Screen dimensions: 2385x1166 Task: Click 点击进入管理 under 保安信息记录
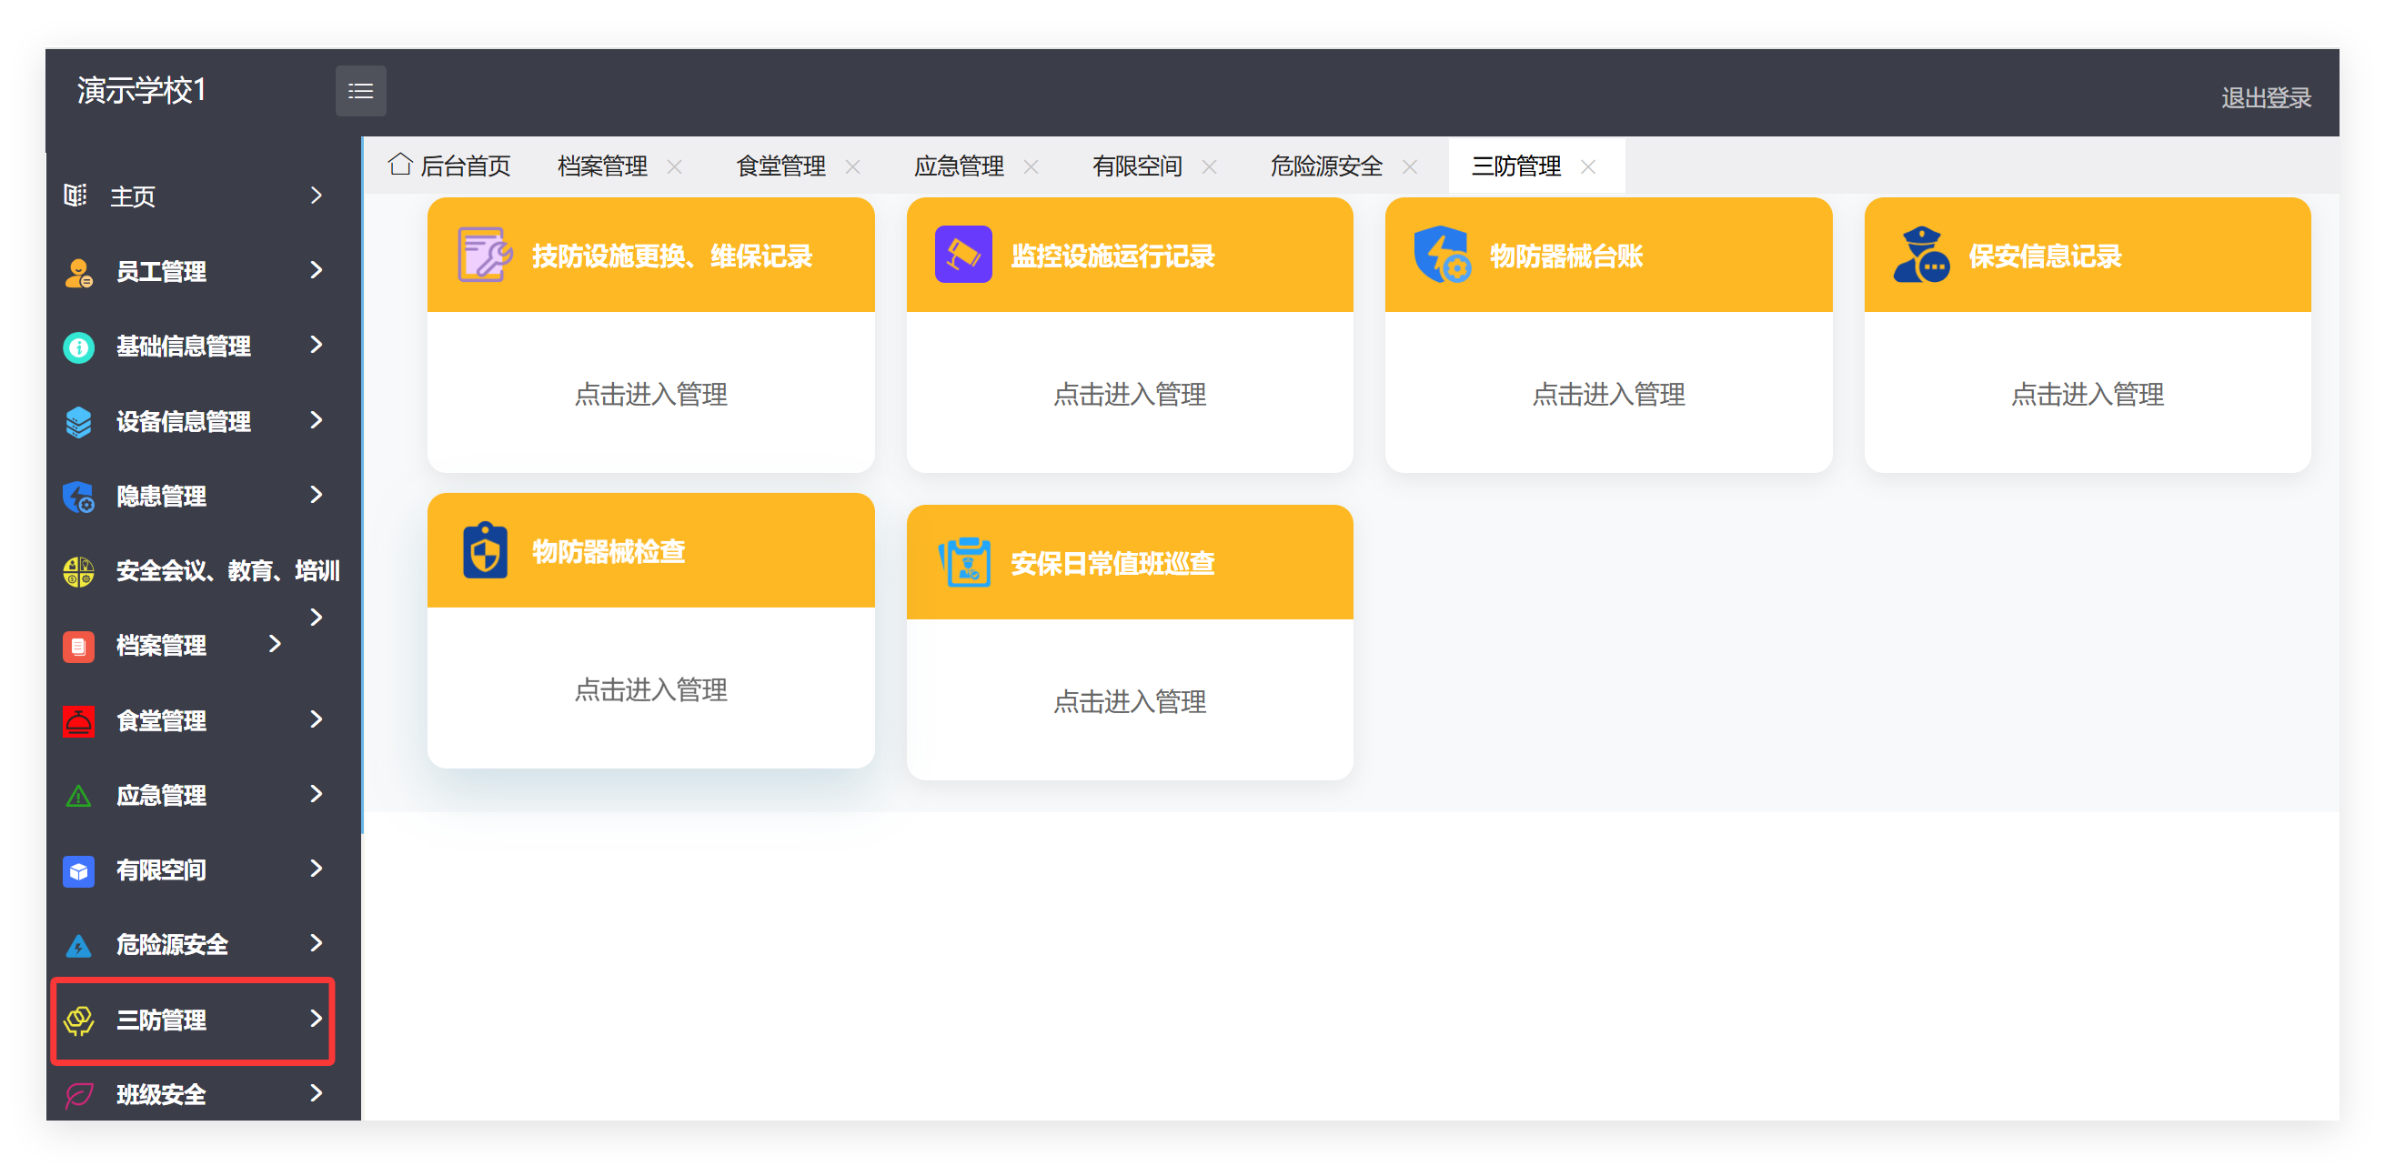[x=2087, y=394]
